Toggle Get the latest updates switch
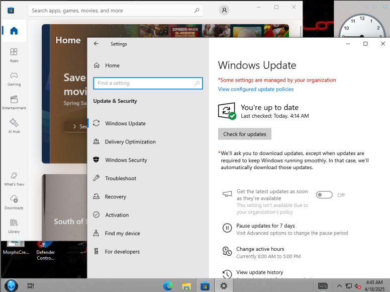Viewport: 390px width, 292px height. (x=324, y=195)
